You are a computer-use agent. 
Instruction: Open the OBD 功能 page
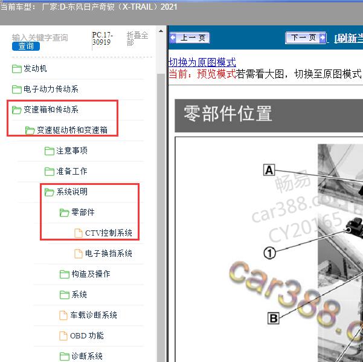click(x=87, y=336)
